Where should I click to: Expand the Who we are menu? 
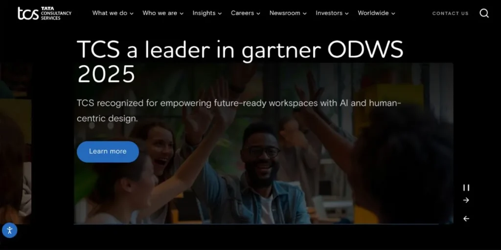tap(163, 13)
